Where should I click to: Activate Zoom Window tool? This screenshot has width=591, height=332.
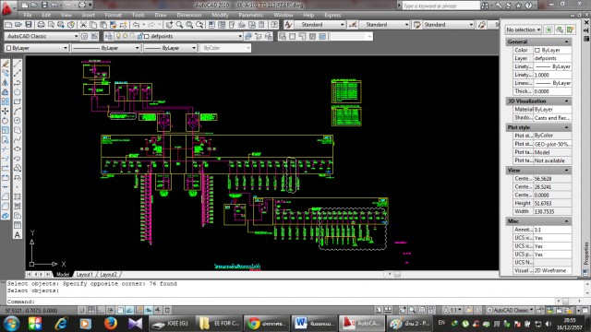pyautogui.click(x=189, y=25)
